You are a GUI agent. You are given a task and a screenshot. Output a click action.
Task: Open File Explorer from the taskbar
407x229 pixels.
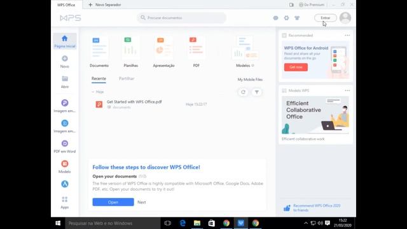pos(197,223)
